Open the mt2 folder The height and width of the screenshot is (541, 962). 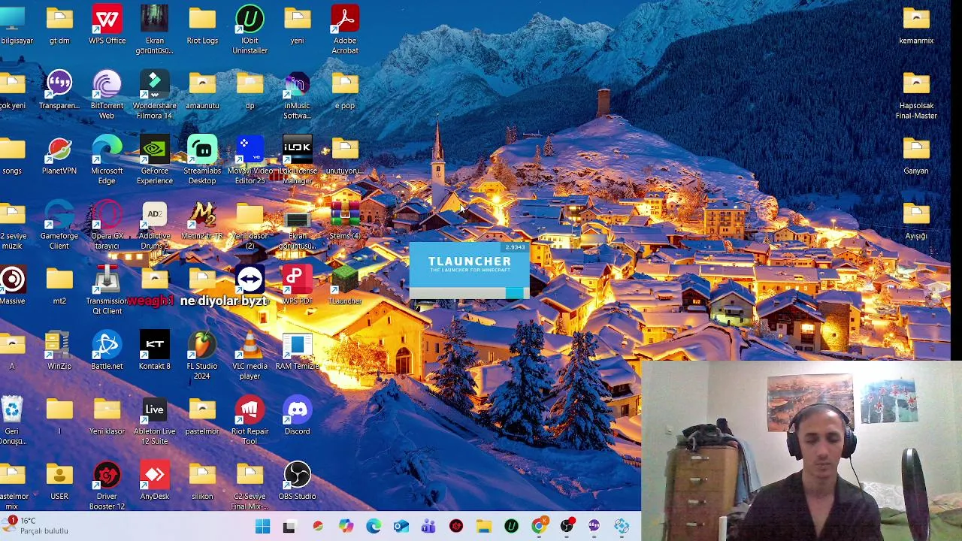coord(59,286)
